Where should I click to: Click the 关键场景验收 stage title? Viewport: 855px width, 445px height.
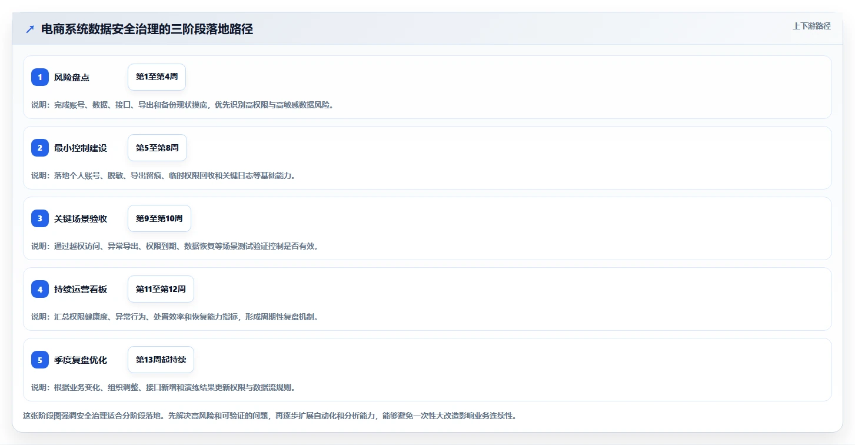point(81,218)
